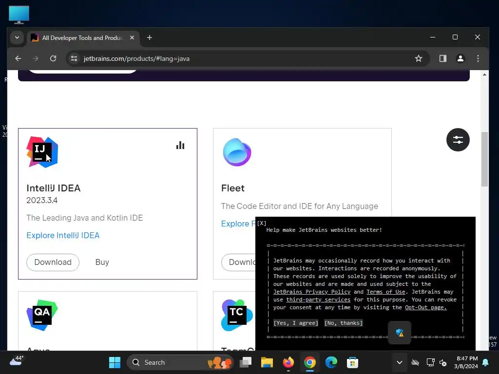The height and width of the screenshot is (374, 499).
Task: Open the round filter settings button
Action: click(x=458, y=140)
